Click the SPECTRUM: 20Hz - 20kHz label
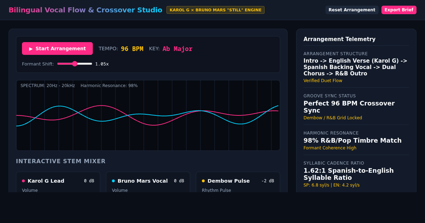Viewport: 425px width, 223px height. point(48,86)
